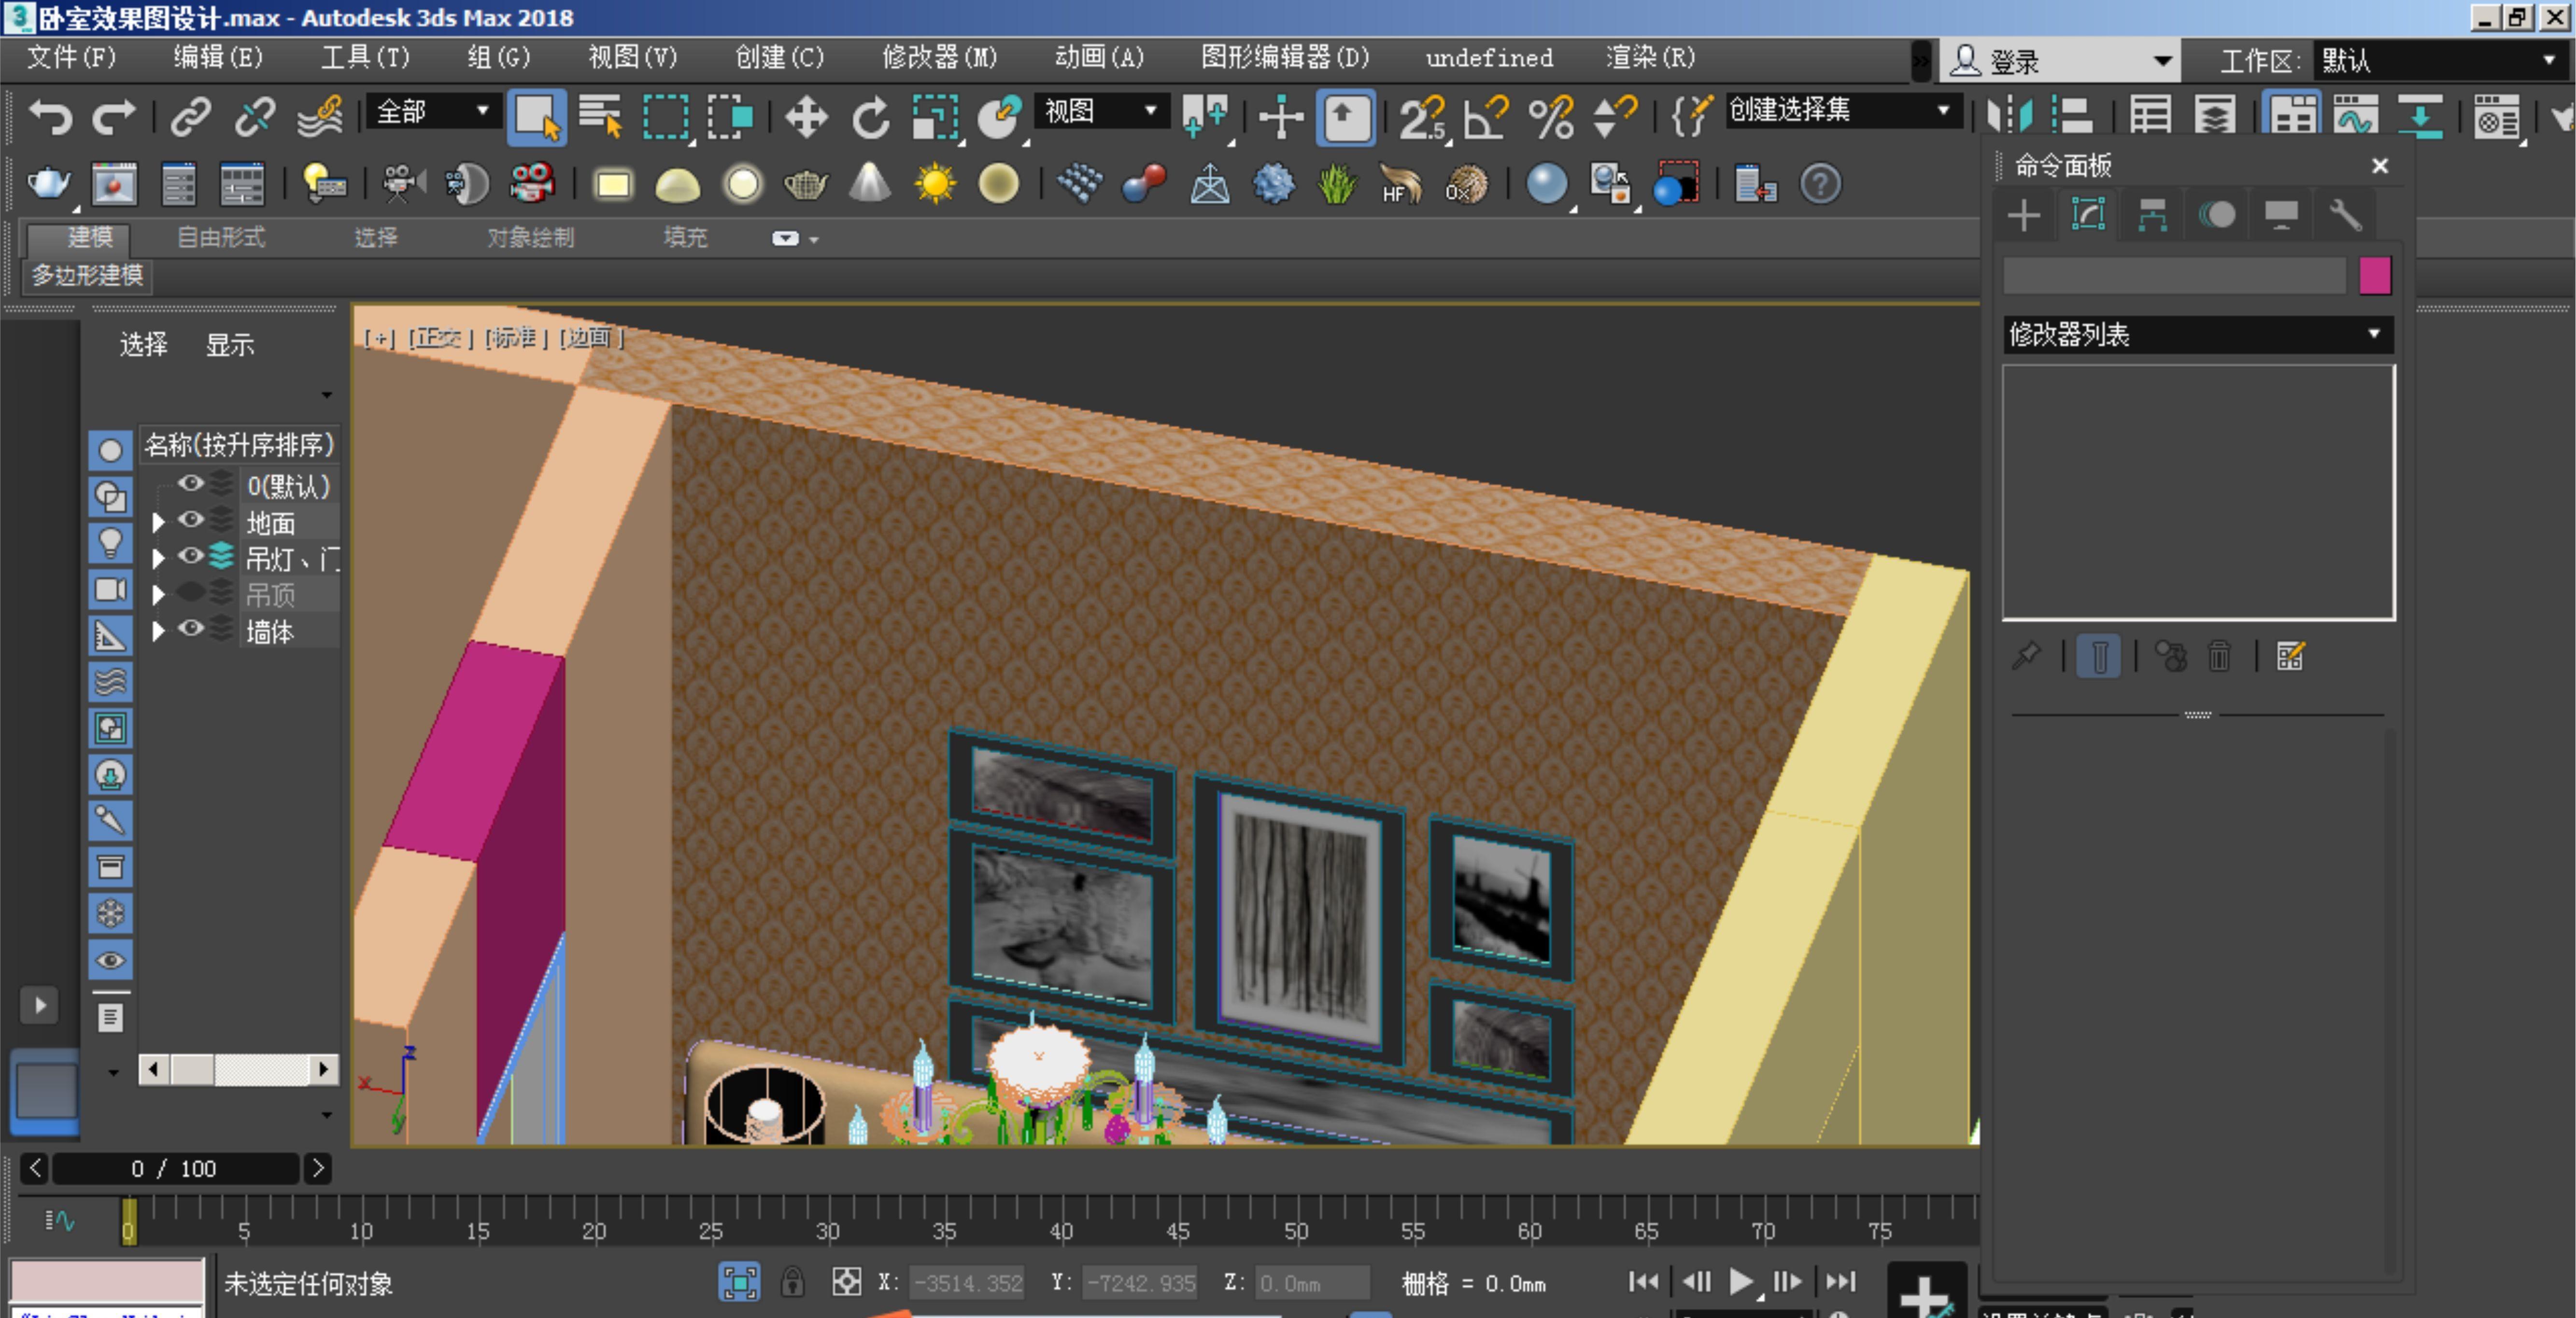2576x1318 pixels.
Task: Choose the Select Object arrow tool
Action: coord(537,117)
